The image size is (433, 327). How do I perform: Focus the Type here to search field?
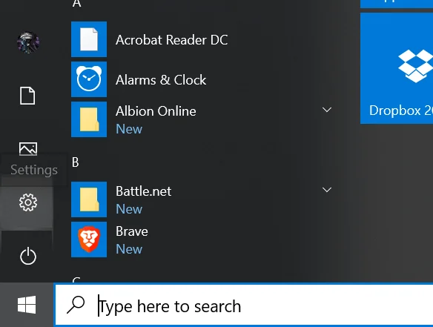coord(244,305)
